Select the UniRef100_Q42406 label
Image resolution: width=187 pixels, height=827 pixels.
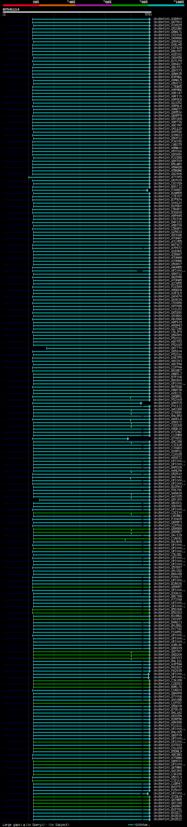click(168, 174)
